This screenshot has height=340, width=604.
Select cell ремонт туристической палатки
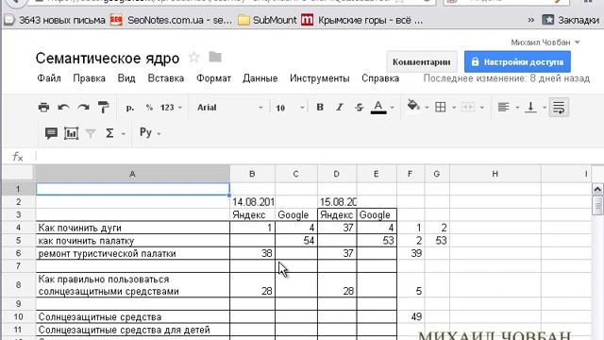tap(132, 253)
